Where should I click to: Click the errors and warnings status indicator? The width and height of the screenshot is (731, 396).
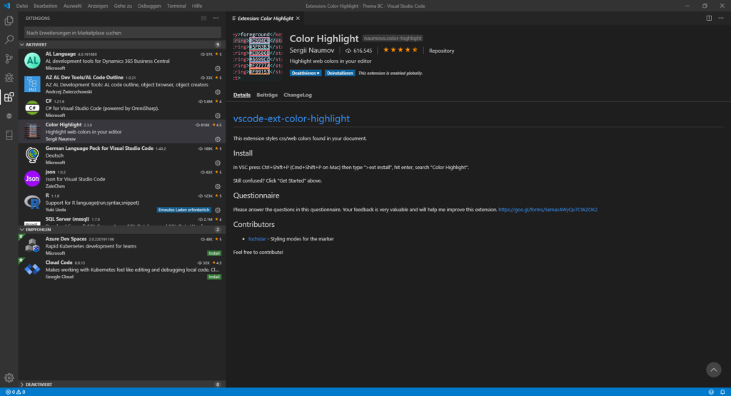pos(16,392)
